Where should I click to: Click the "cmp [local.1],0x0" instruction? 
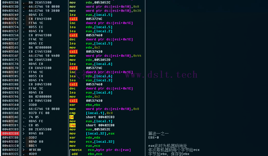[x=91, y=113]
